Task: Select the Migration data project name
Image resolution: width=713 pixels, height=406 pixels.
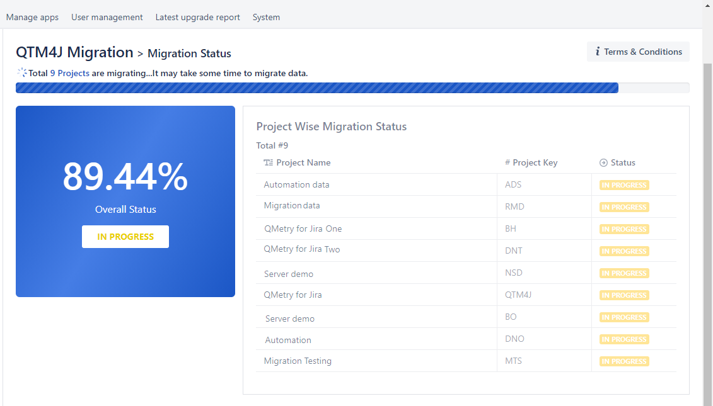Action: click(x=291, y=206)
